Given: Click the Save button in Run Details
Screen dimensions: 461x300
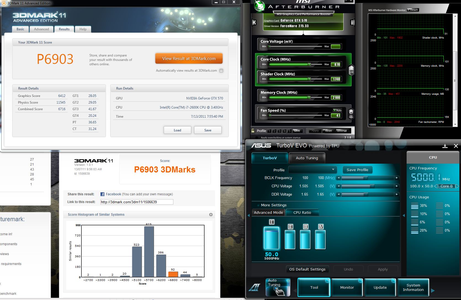Looking at the screenshot, I should (208, 130).
